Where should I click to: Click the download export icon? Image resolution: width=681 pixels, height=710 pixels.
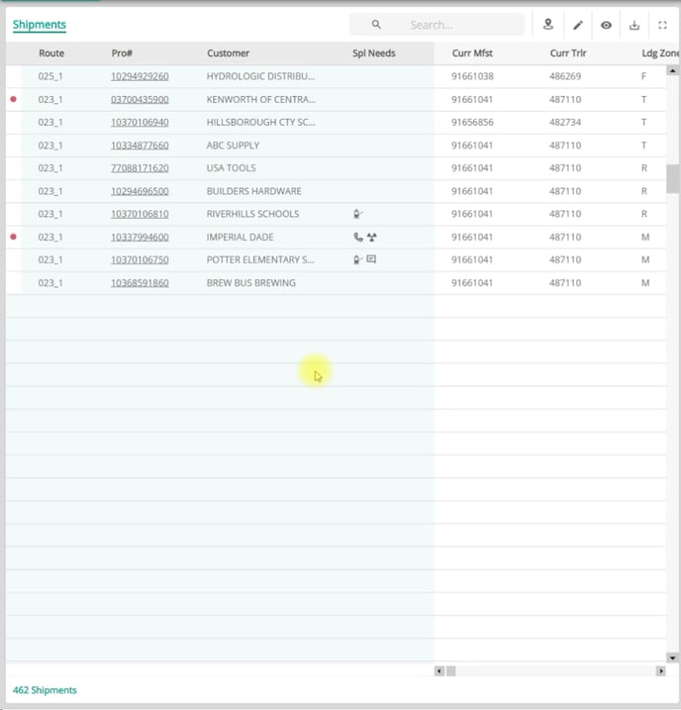[x=634, y=25]
